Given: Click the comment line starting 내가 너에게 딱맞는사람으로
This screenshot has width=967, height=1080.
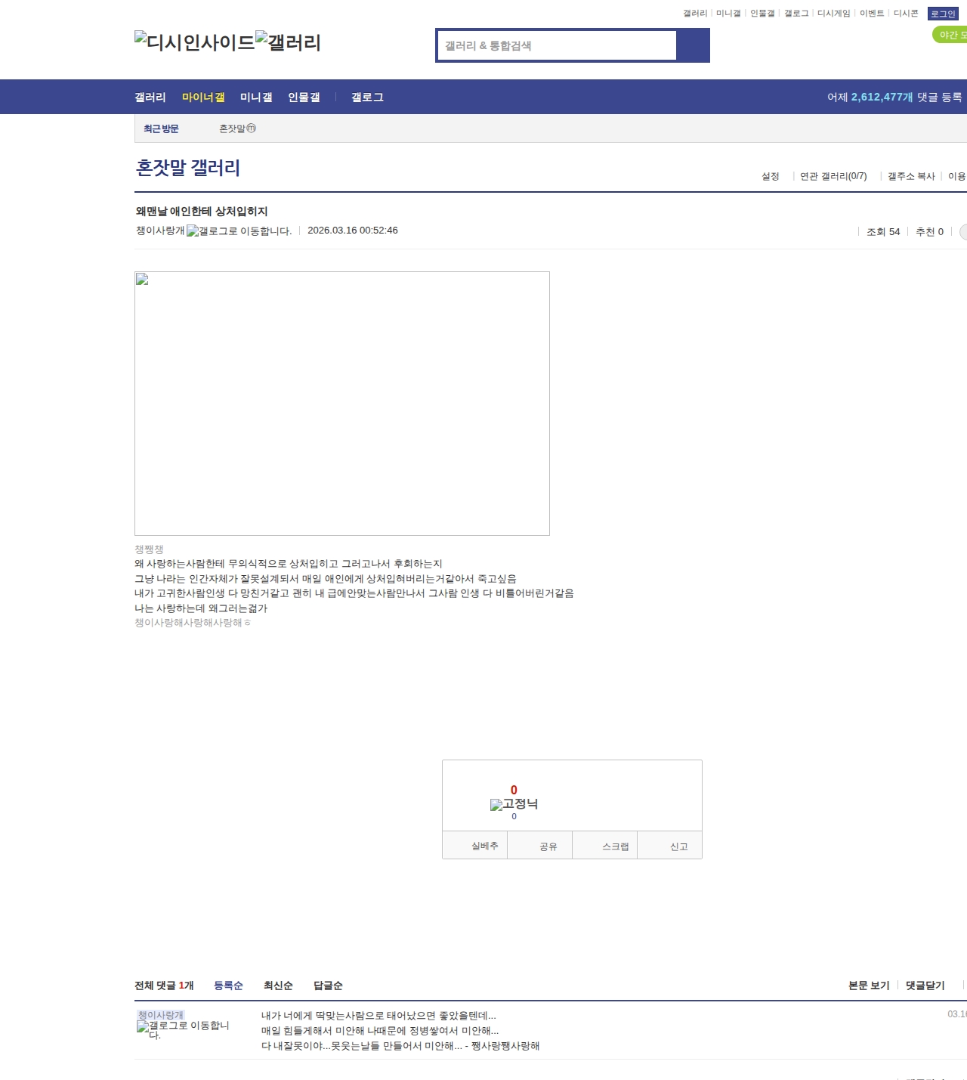Looking at the screenshot, I should 378,1016.
